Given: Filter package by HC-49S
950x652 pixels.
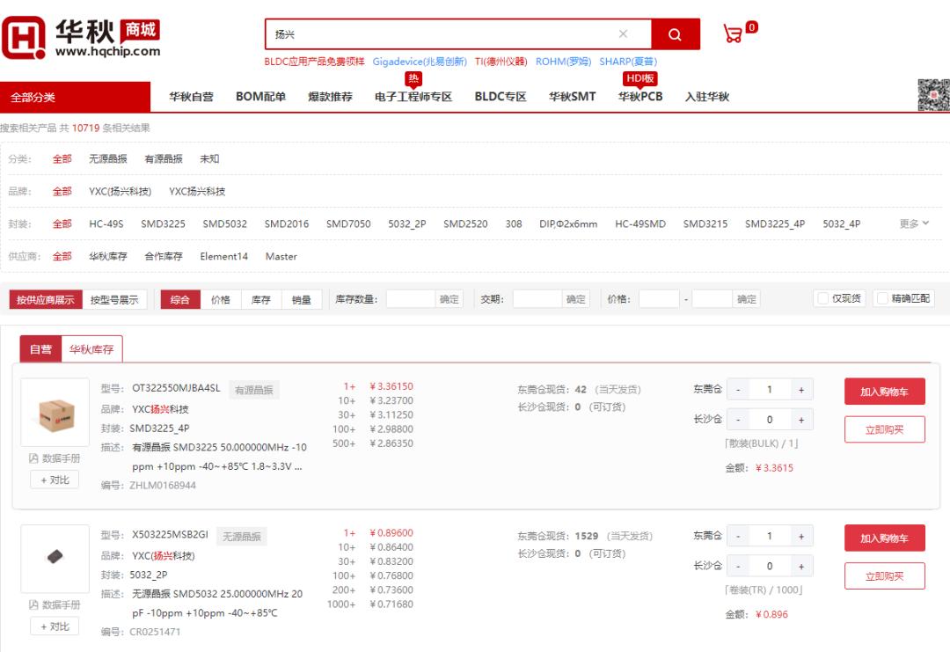Looking at the screenshot, I should [106, 223].
